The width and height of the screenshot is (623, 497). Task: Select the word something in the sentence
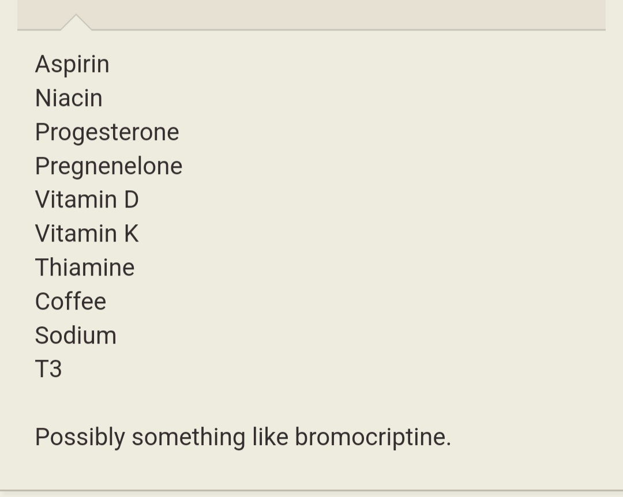189,438
